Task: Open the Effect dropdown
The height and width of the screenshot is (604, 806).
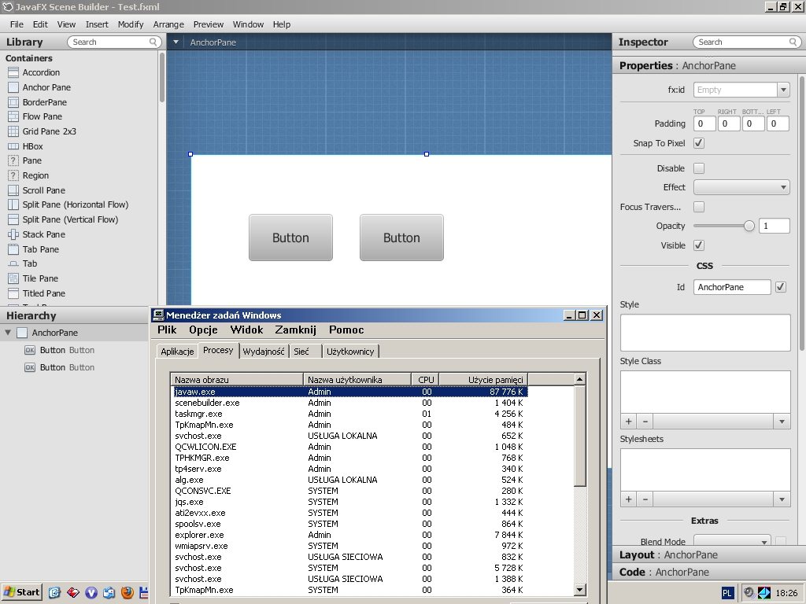Action: pyautogui.click(x=741, y=187)
